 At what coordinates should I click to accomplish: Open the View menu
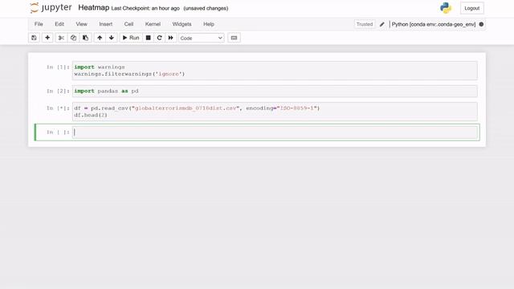point(82,24)
